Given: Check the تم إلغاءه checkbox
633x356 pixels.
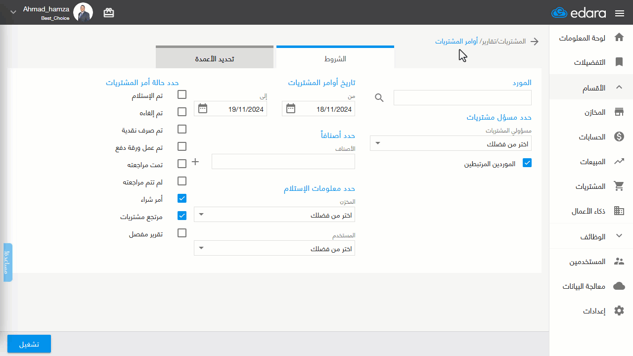Looking at the screenshot, I should point(182,112).
